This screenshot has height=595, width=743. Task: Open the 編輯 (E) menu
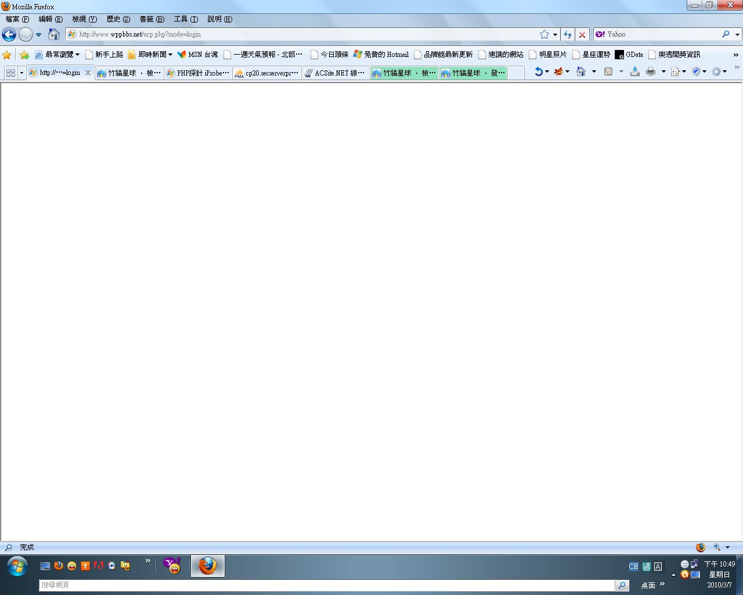[x=51, y=19]
